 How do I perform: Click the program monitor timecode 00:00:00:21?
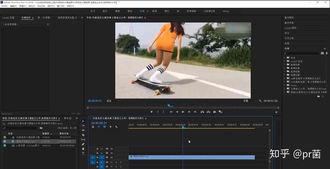(x=95, y=101)
